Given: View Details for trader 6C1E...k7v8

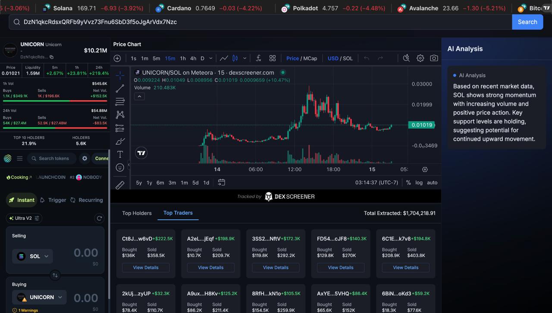Looking at the screenshot, I should tap(406, 268).
